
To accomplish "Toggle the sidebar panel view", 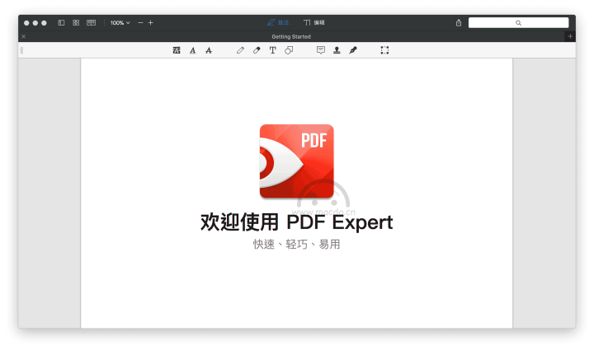I will coord(61,23).
